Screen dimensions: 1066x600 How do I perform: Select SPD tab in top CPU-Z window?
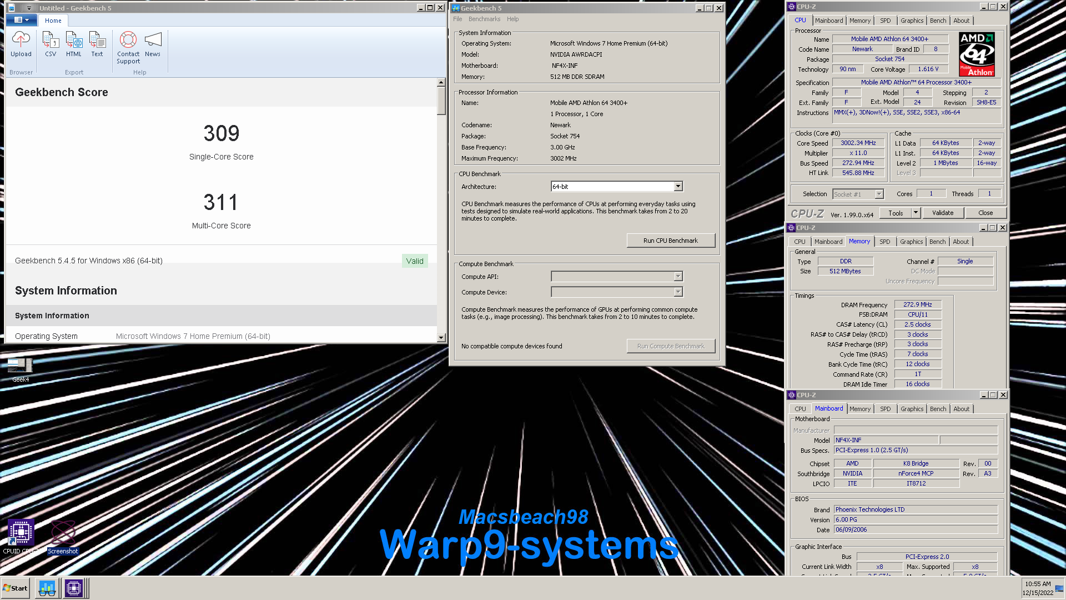click(x=886, y=21)
